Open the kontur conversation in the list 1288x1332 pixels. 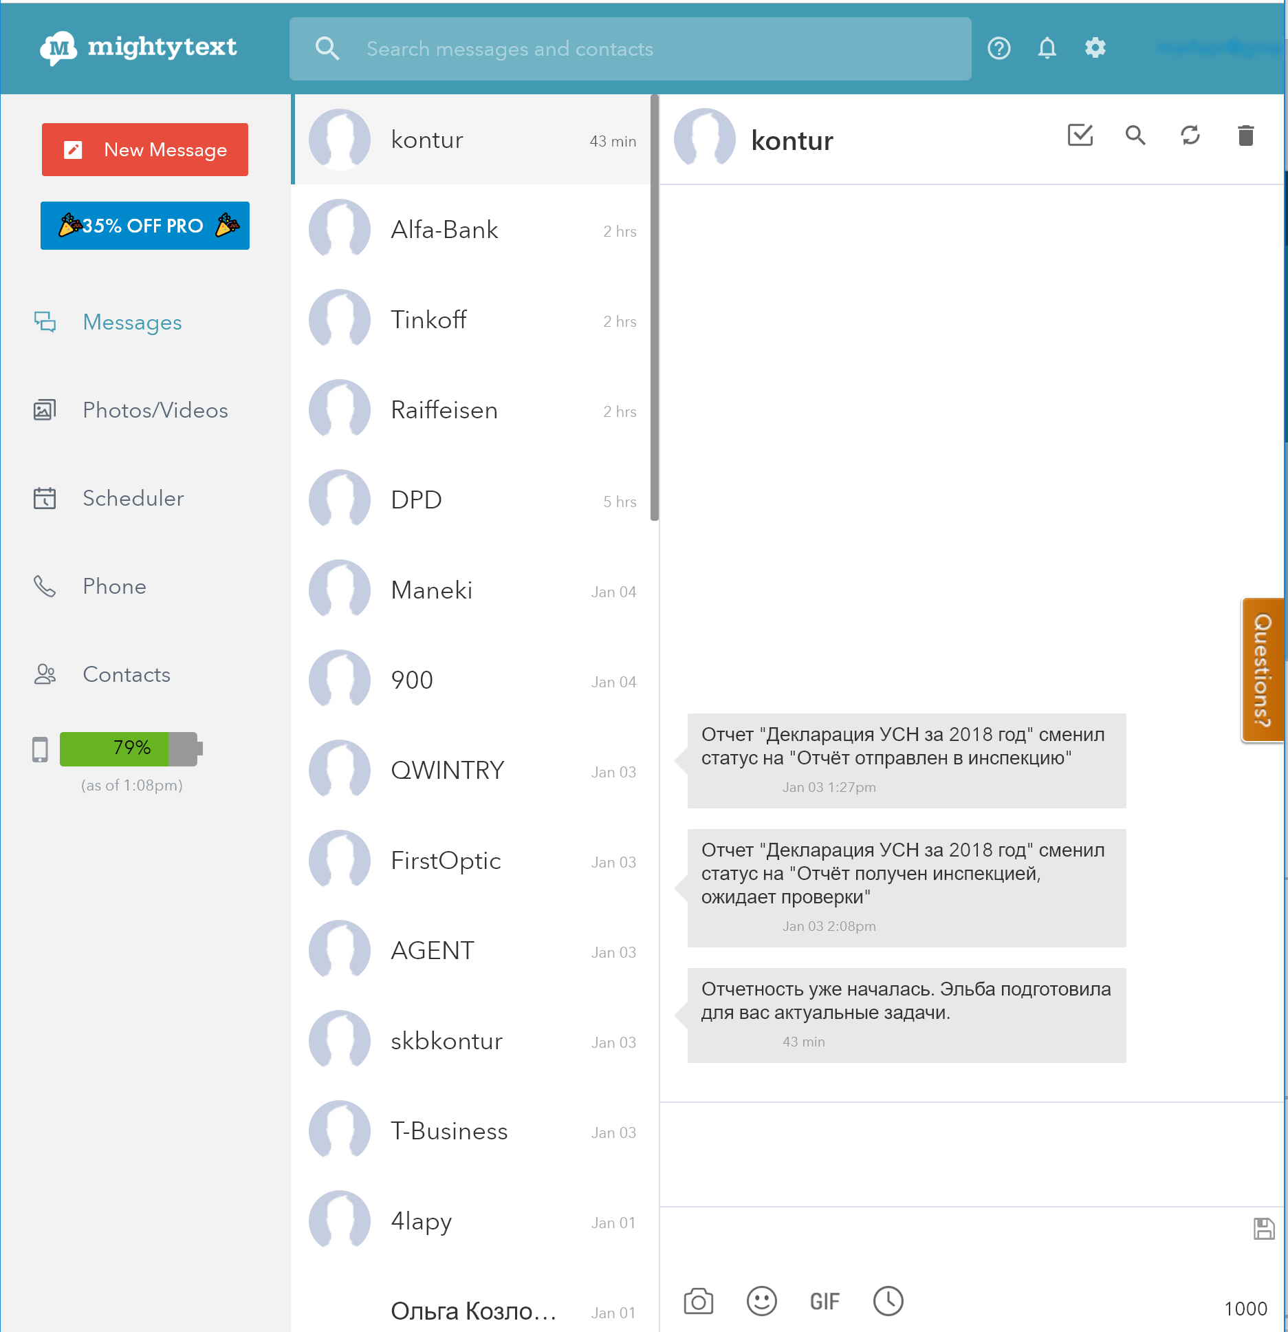point(471,140)
